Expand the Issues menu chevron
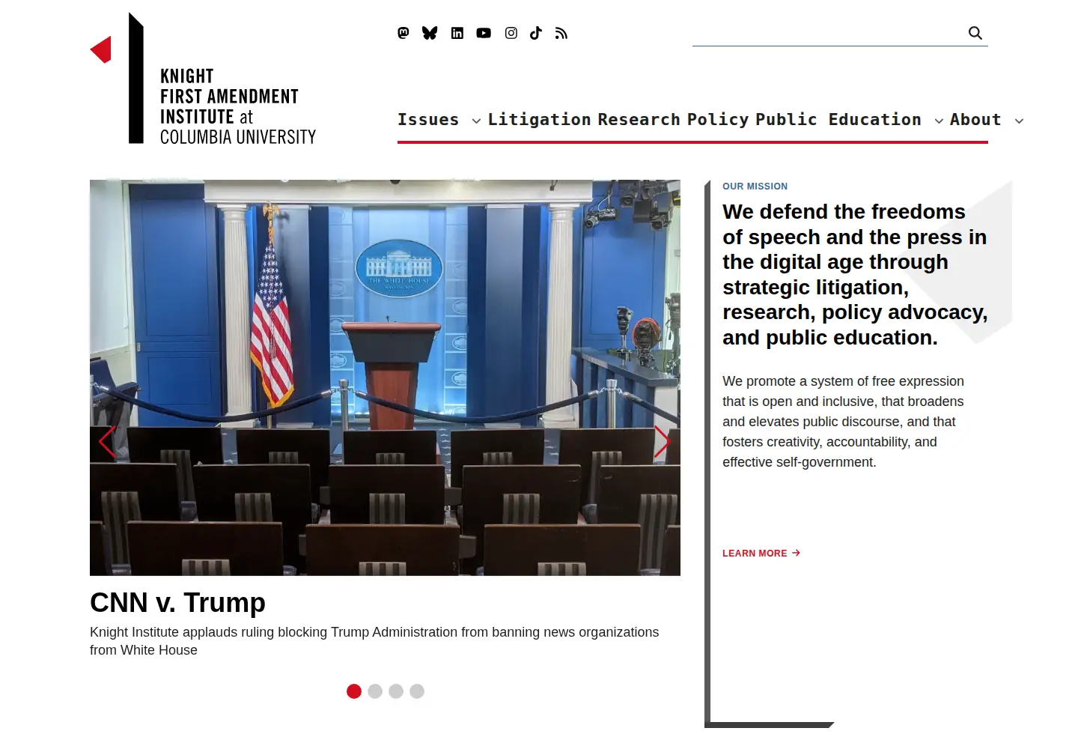1078x749 pixels. point(476,121)
